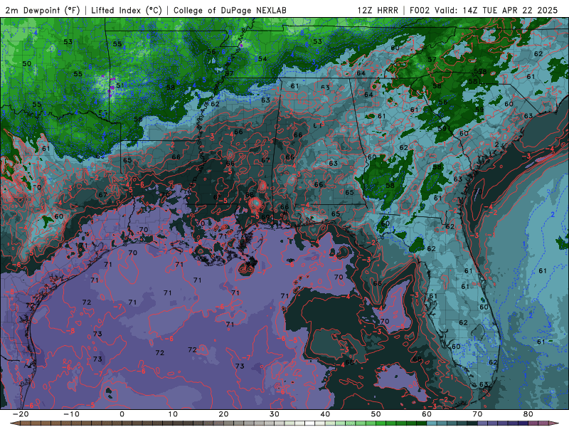Click the '10' label on the color scale
The height and width of the screenshot is (427, 569).
pyautogui.click(x=173, y=414)
